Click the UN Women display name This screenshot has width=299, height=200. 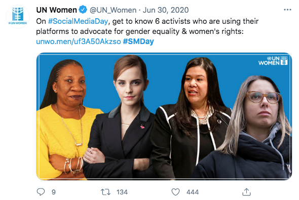point(57,10)
